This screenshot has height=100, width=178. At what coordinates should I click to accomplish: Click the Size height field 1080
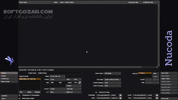click(x=61, y=83)
